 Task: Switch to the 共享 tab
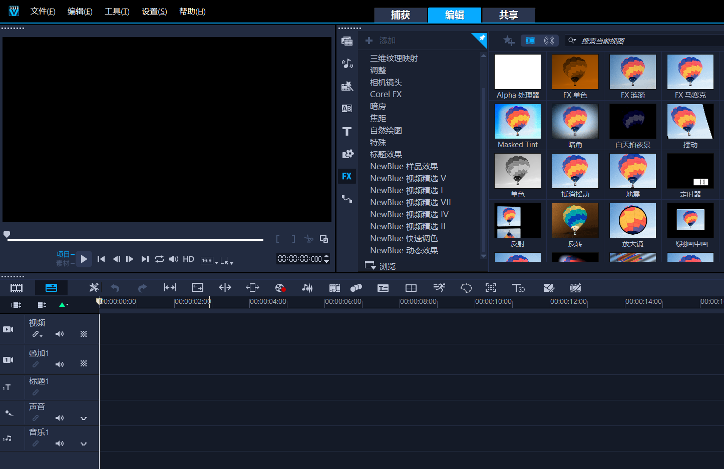point(508,15)
